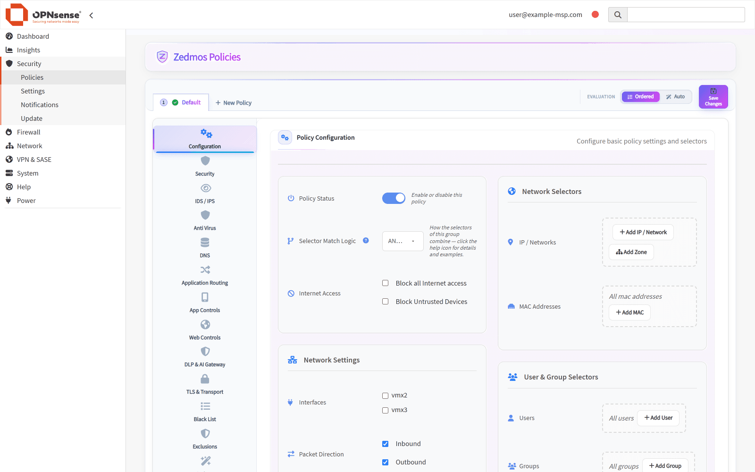Enable the vmx2 interface checkbox
This screenshot has width=755, height=472.
point(386,396)
